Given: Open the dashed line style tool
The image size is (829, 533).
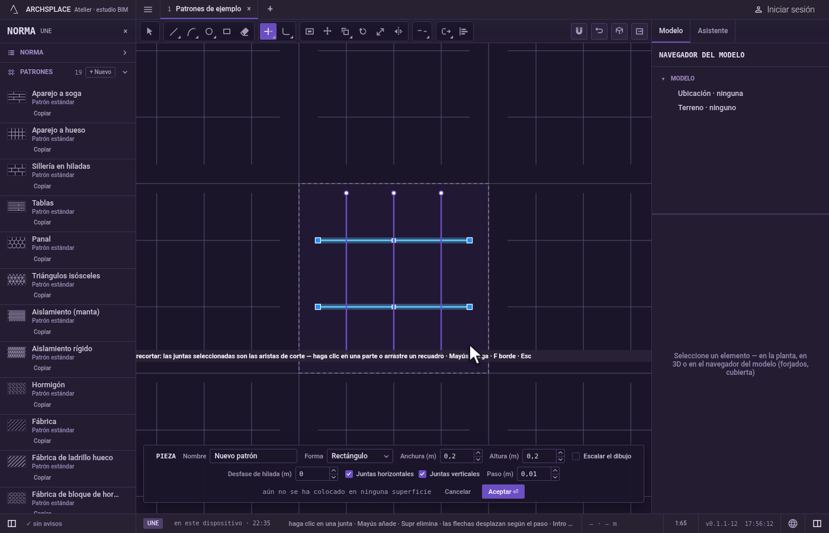Looking at the screenshot, I should (x=422, y=31).
